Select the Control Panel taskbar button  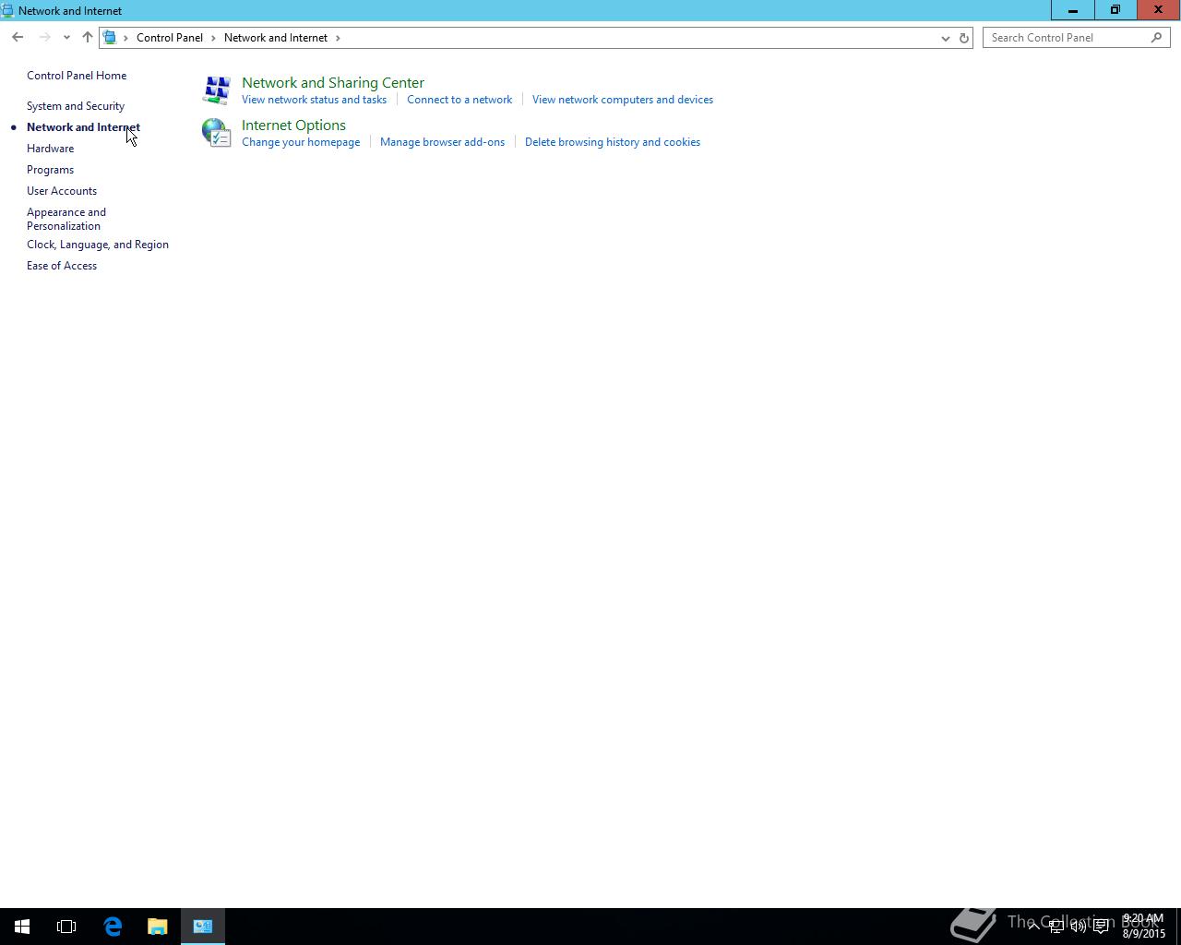pyautogui.click(x=203, y=927)
